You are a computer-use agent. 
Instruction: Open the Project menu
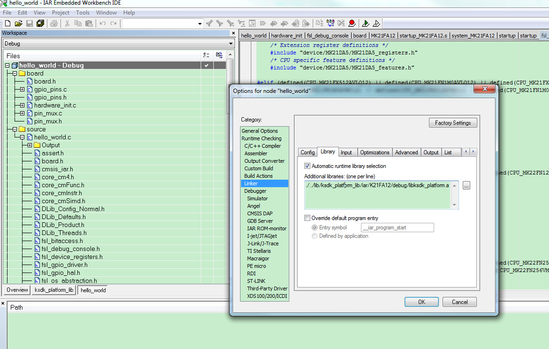point(60,13)
